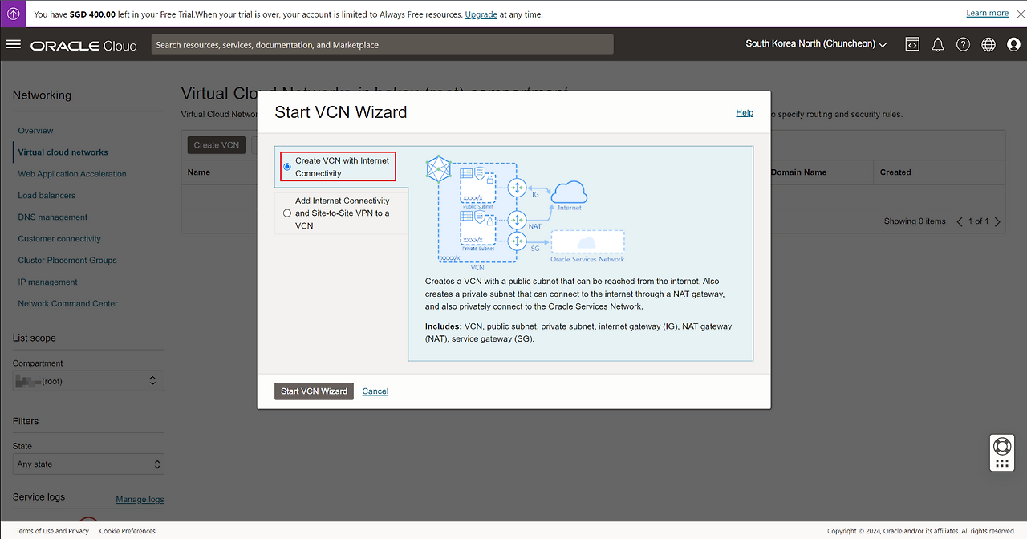Open the user profile avatar menu

click(x=1013, y=45)
